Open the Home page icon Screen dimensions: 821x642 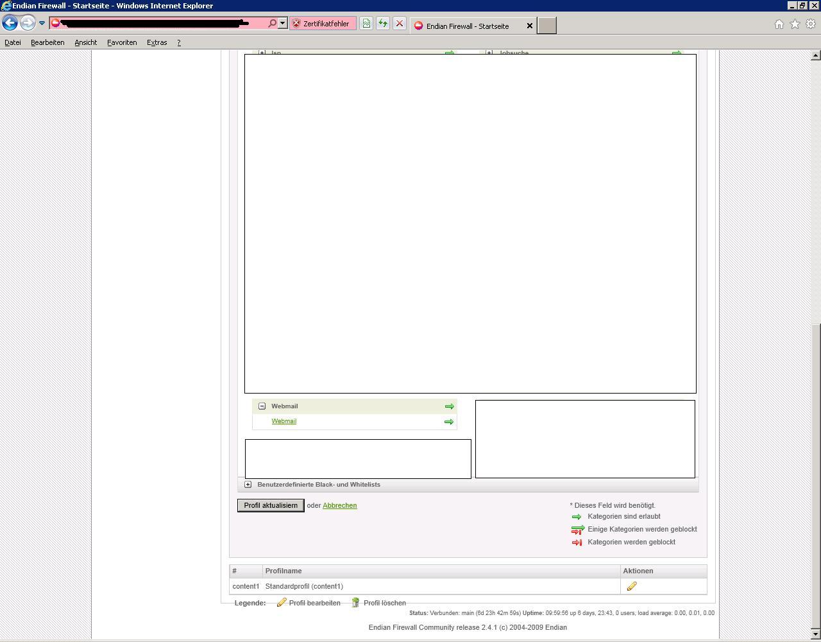(x=779, y=24)
